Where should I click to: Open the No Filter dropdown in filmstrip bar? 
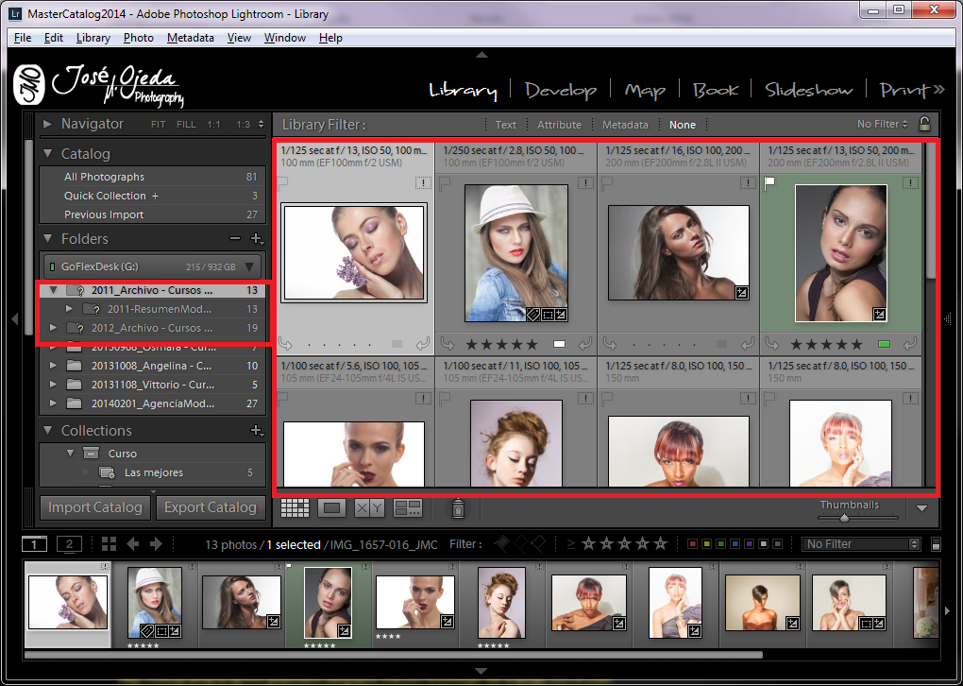pos(861,544)
